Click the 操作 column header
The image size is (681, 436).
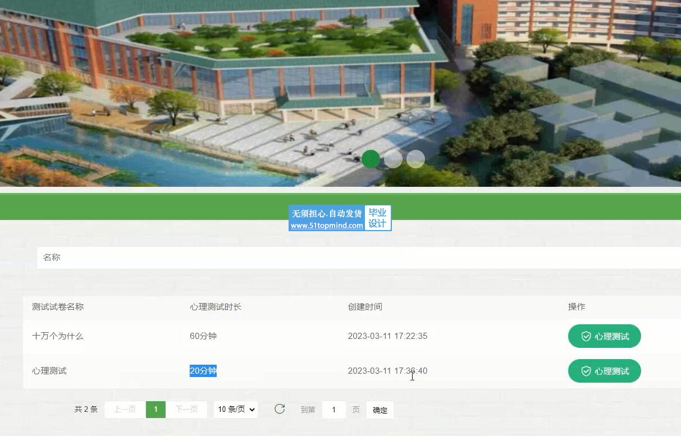tap(577, 307)
